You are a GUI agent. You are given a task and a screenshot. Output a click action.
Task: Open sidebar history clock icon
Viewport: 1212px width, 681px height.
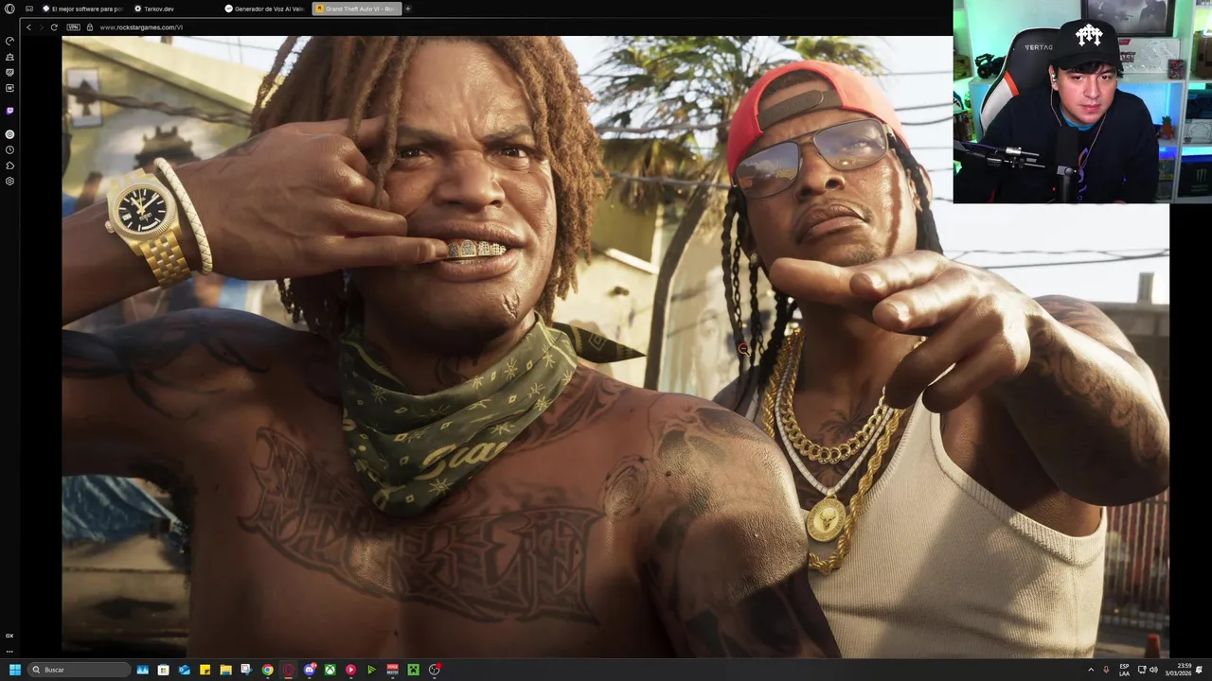(x=9, y=149)
